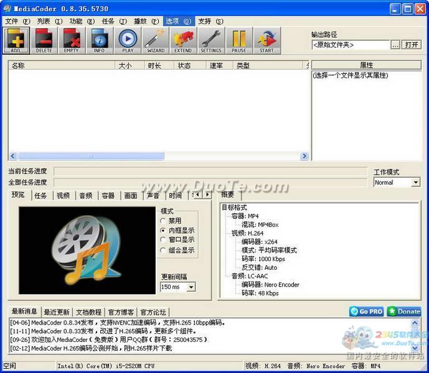
Task: Click the EMPTY list toolbar icon
Action: (72, 40)
